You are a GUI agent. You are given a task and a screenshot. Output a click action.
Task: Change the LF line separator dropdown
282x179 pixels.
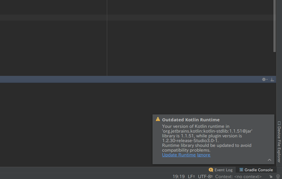tap(191, 177)
